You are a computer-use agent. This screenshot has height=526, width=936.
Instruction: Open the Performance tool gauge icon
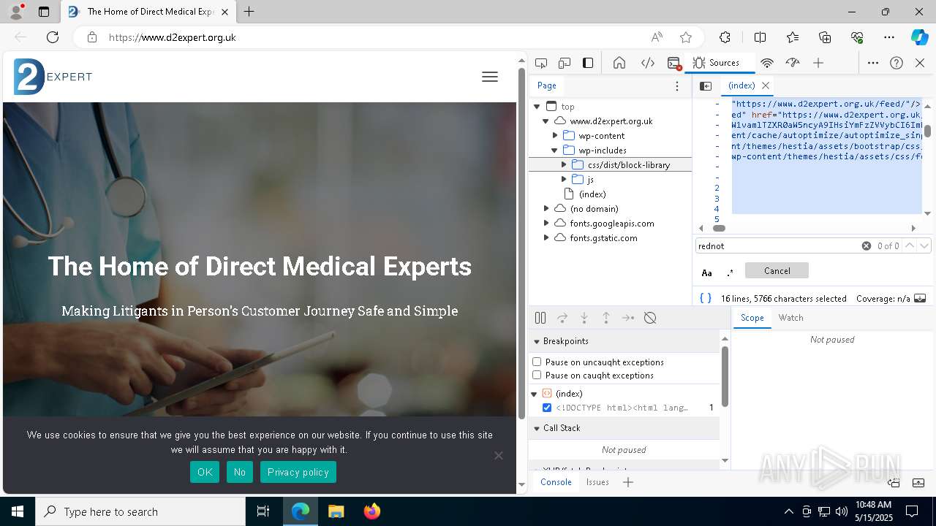pyautogui.click(x=793, y=63)
